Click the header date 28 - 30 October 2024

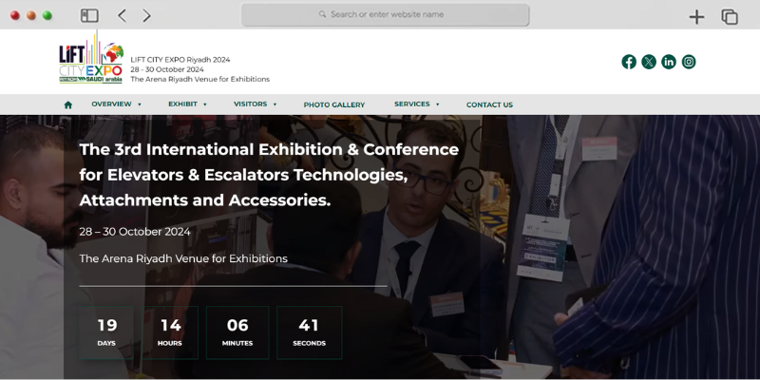(x=167, y=69)
